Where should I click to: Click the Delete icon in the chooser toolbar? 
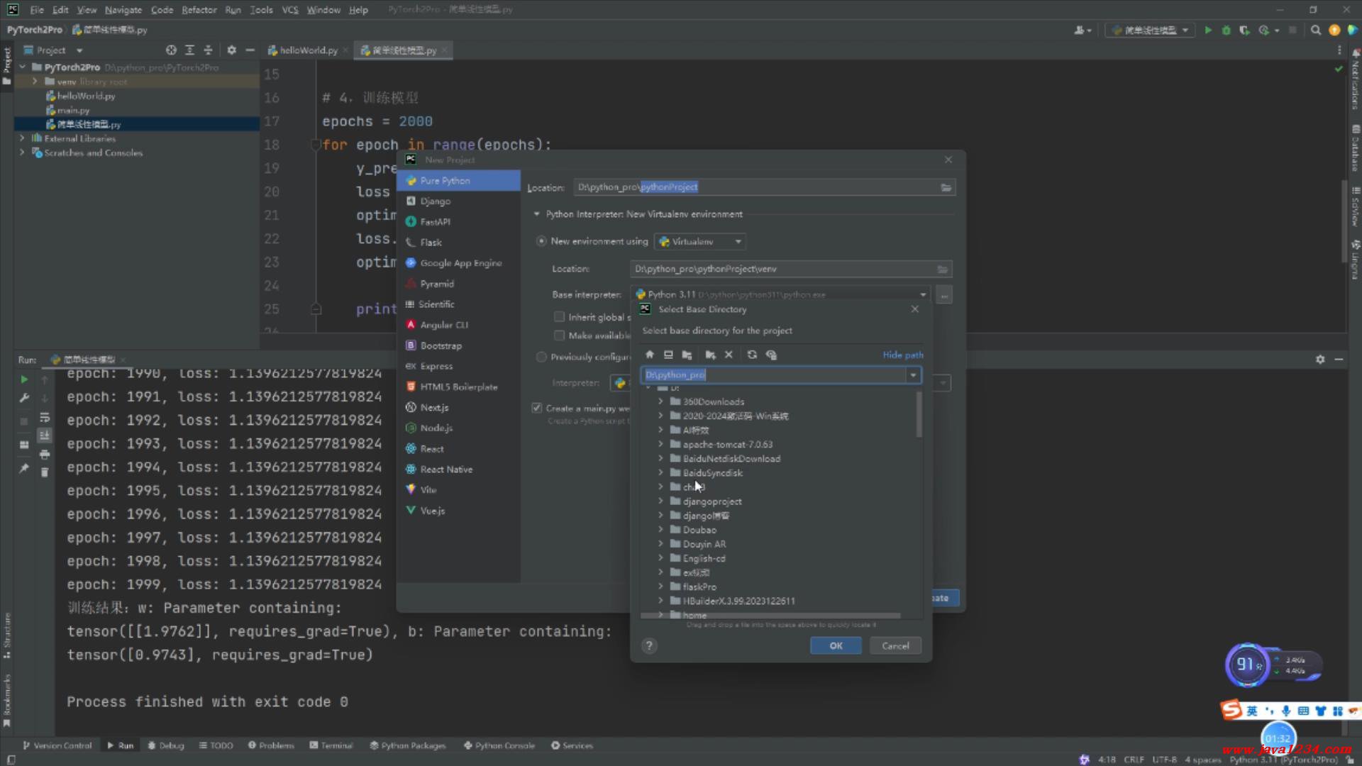[729, 355]
